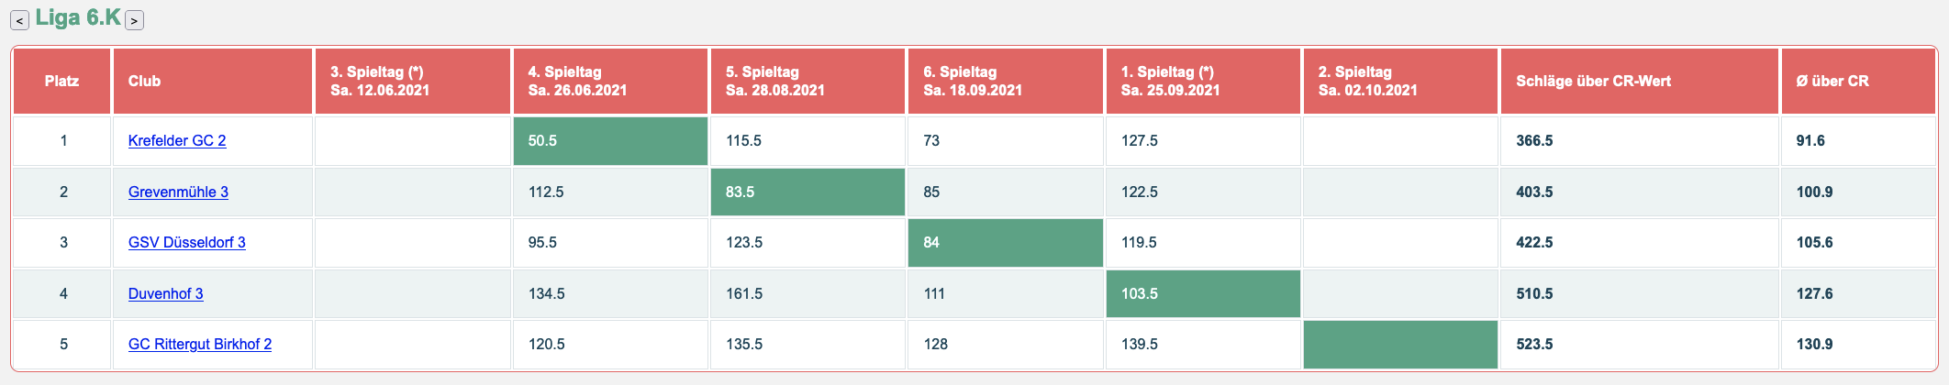Open the Duvenhof 3 club link
The height and width of the screenshot is (385, 1949).
(166, 293)
